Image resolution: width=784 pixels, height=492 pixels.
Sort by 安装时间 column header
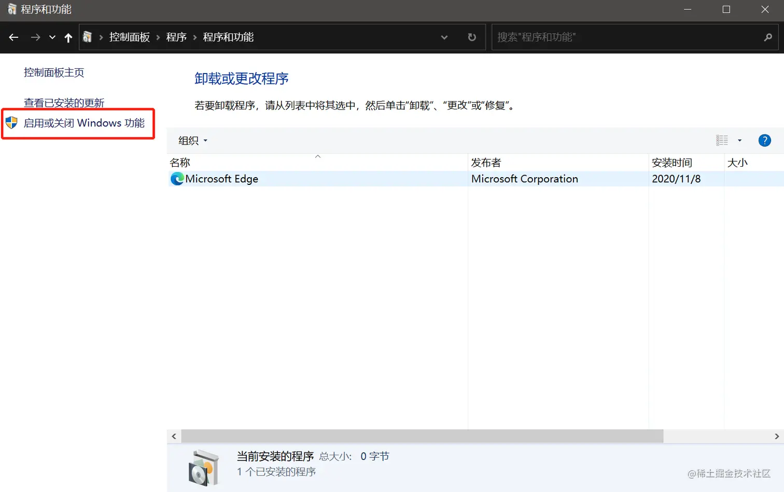point(687,163)
